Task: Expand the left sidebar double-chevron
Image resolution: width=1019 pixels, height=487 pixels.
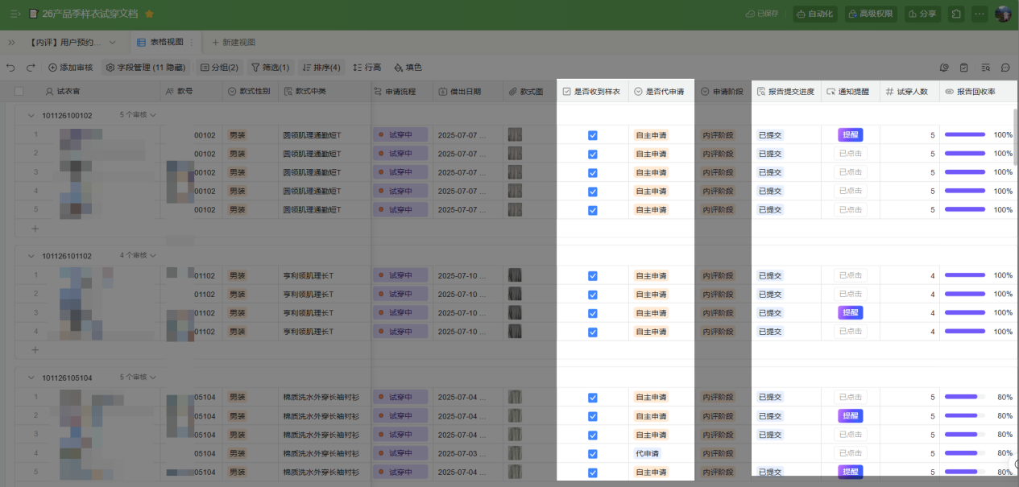Action: point(11,42)
